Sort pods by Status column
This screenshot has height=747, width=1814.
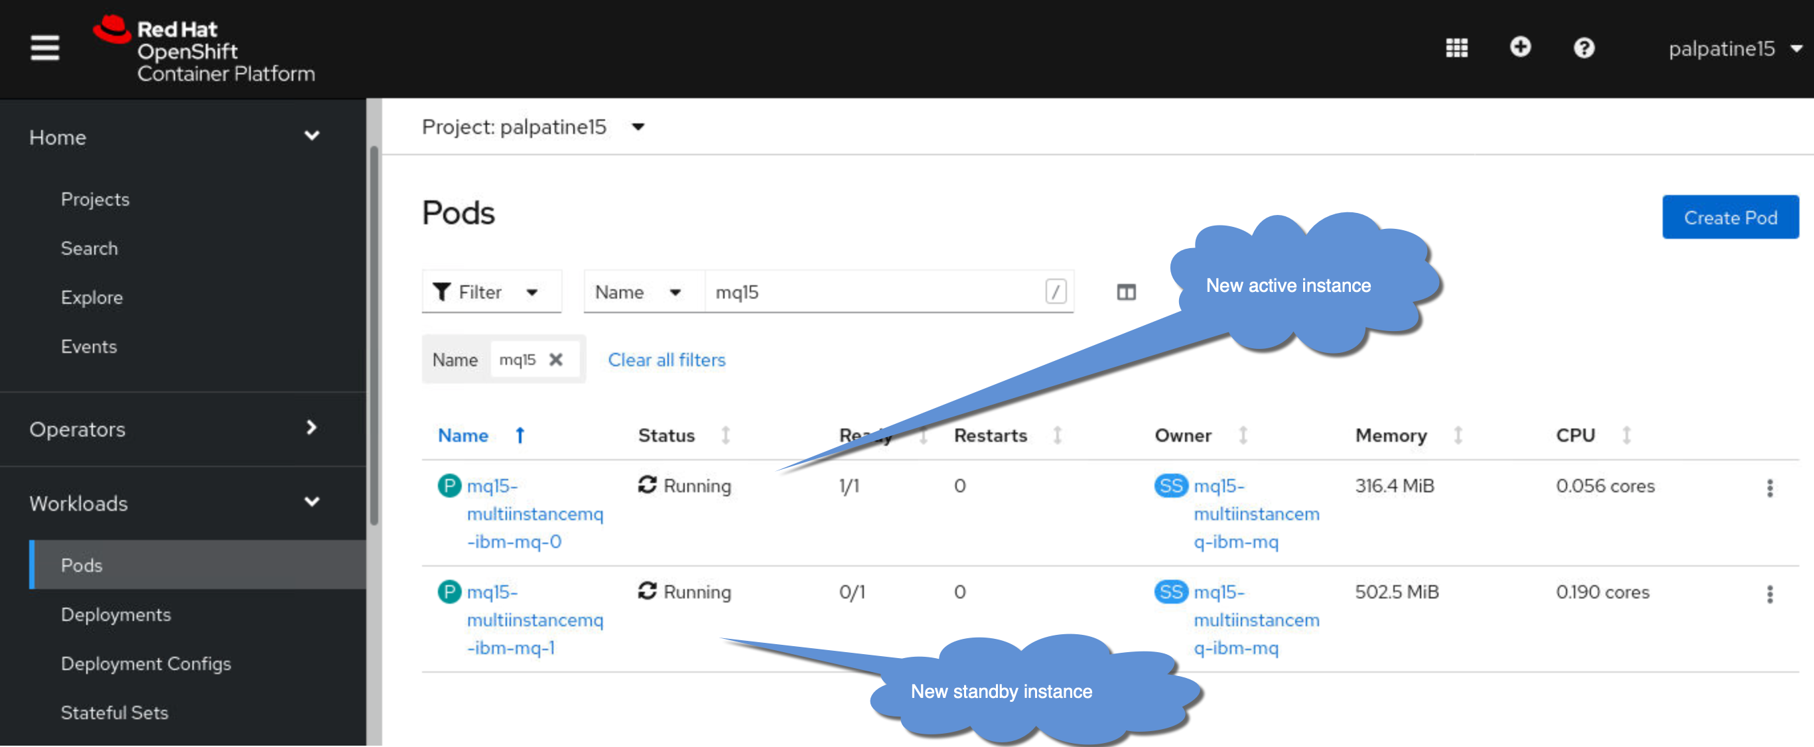[684, 436]
